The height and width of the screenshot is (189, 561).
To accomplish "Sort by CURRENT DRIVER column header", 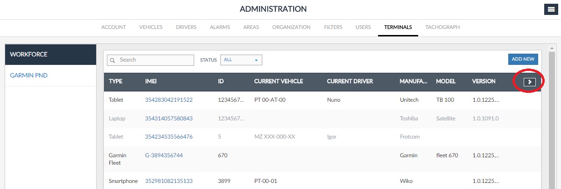I will (350, 81).
